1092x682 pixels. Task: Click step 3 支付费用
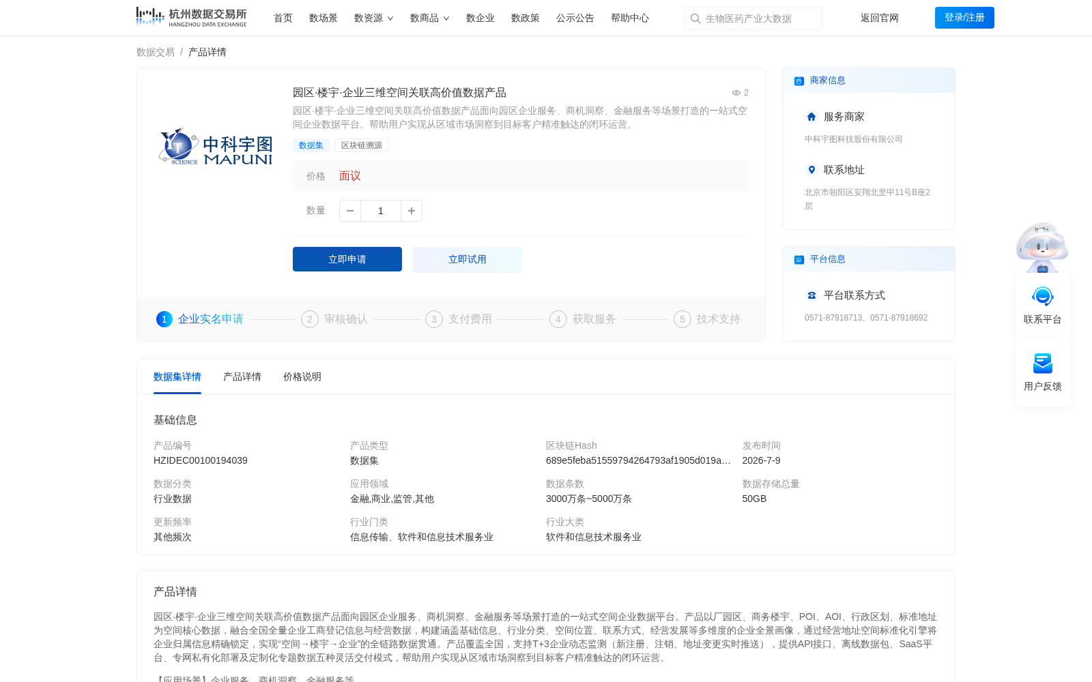coord(459,319)
